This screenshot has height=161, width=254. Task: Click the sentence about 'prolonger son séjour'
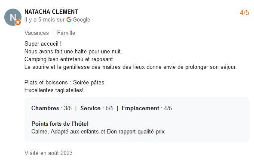[x=131, y=67]
